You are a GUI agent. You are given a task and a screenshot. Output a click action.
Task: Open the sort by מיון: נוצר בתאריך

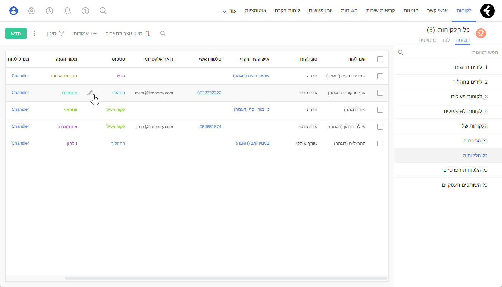point(128,33)
